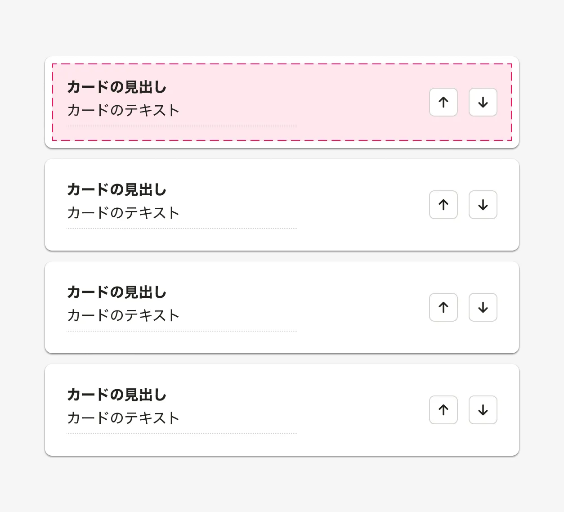Move the second card up with its up arrow
Viewport: 564px width, 512px height.
point(443,205)
